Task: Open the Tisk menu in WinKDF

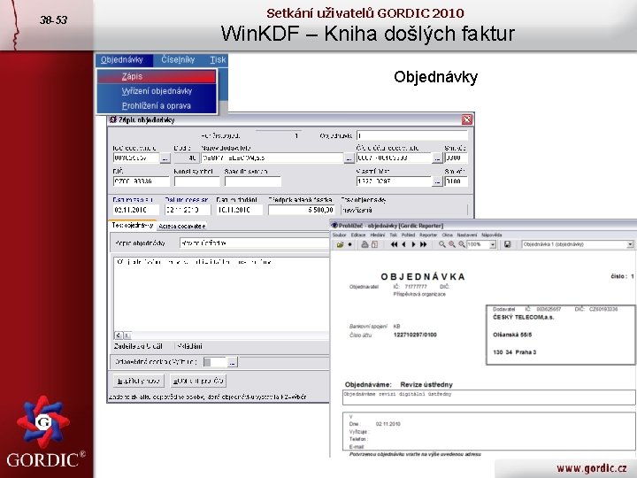Action: point(218,60)
